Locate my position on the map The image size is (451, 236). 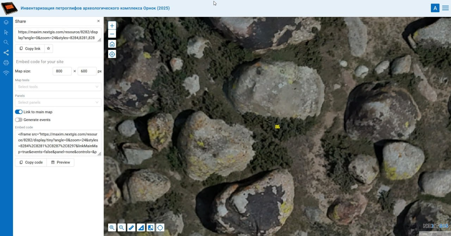[x=112, y=54]
